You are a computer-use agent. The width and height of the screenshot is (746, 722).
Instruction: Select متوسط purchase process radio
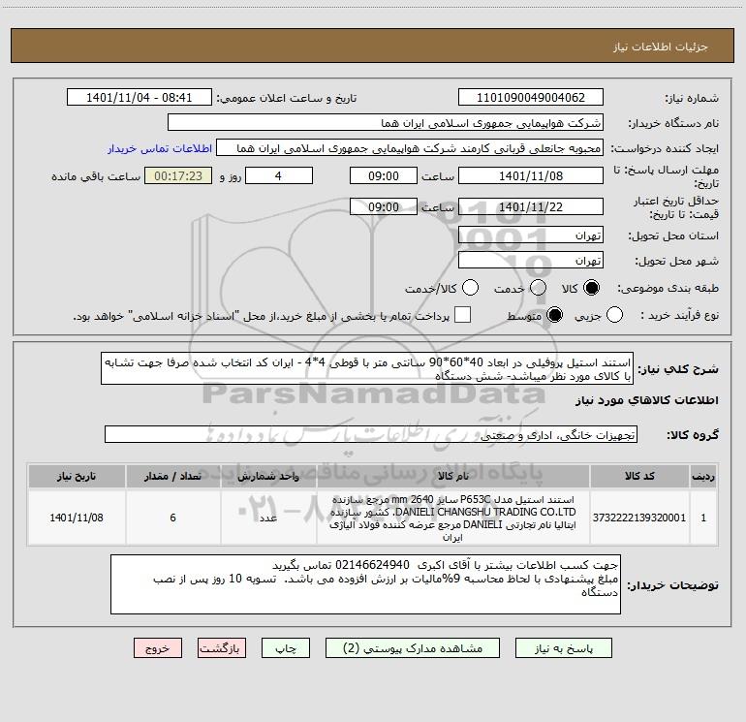click(554, 315)
